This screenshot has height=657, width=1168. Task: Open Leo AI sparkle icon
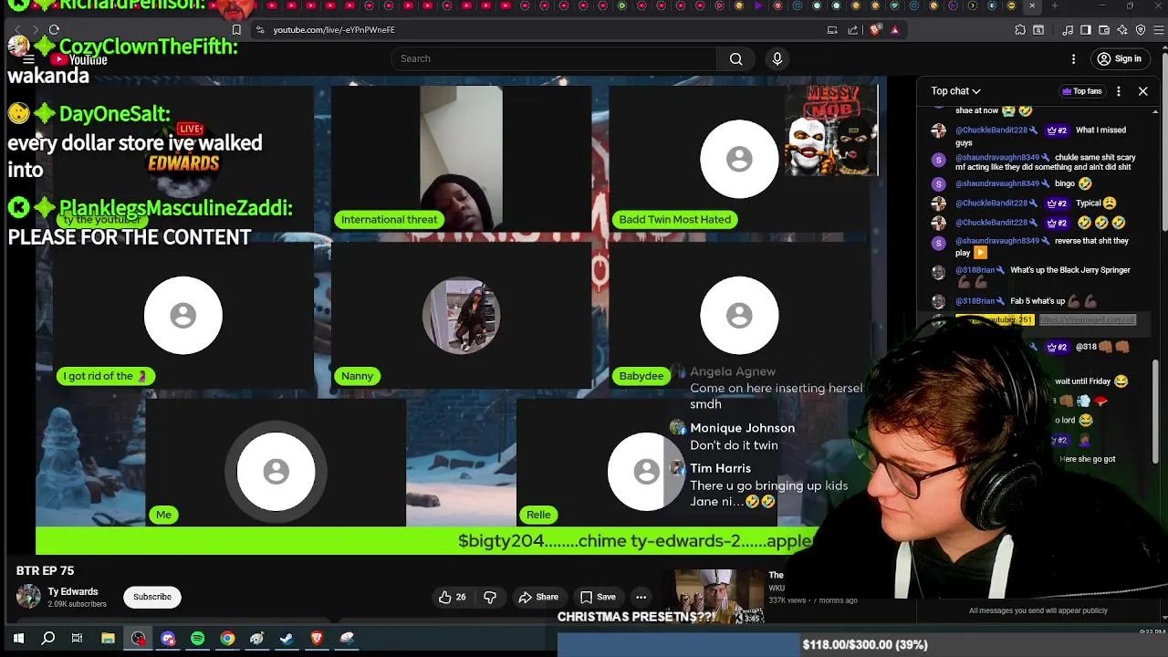point(1121,29)
